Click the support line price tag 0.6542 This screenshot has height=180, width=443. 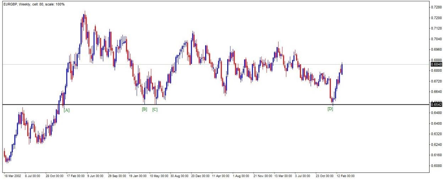pyautogui.click(x=436, y=104)
